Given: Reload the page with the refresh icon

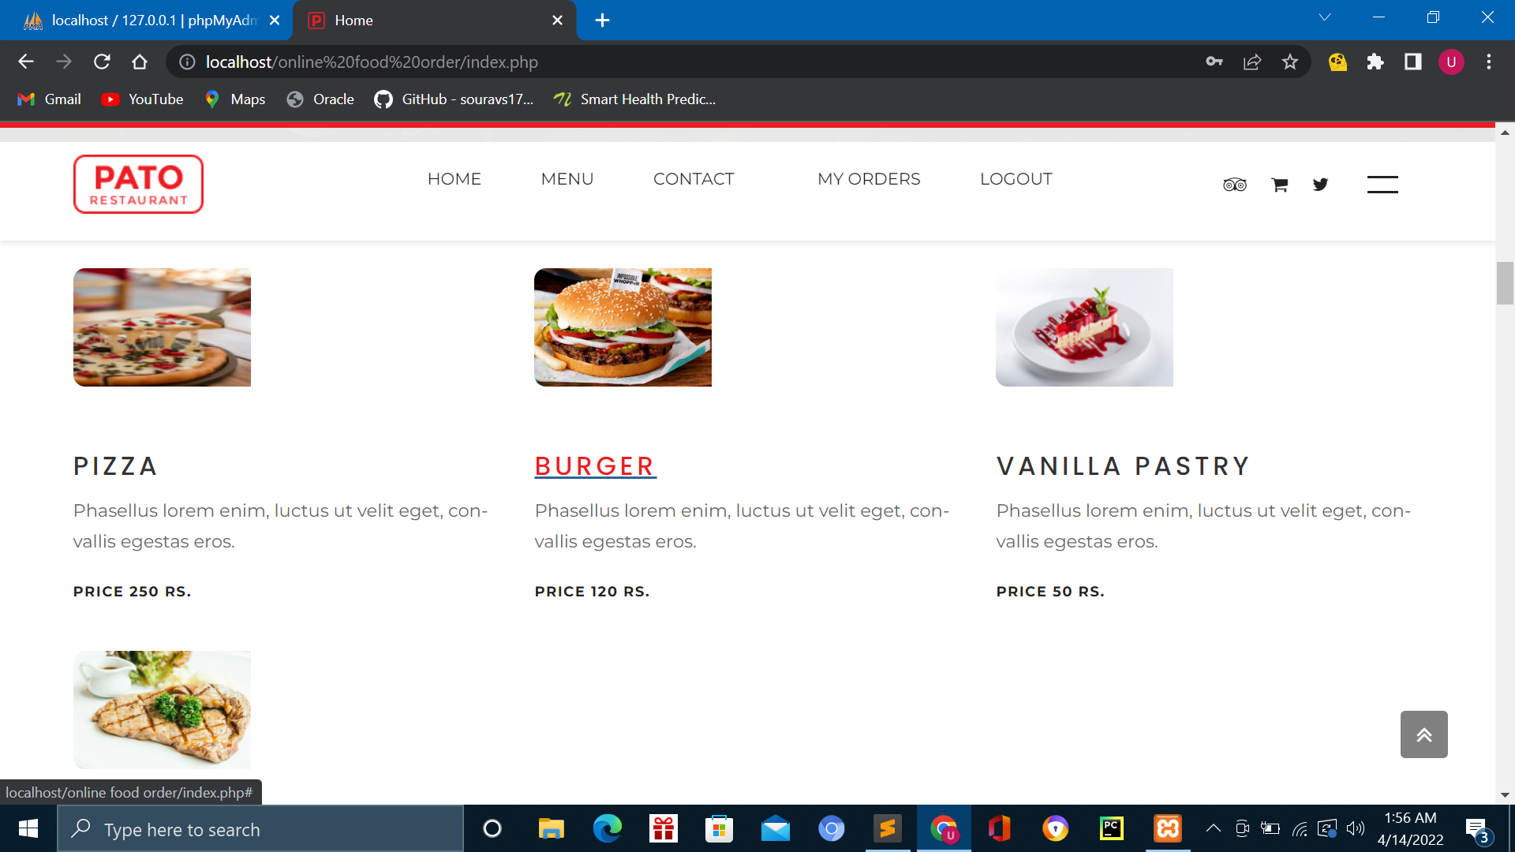Looking at the screenshot, I should (102, 62).
